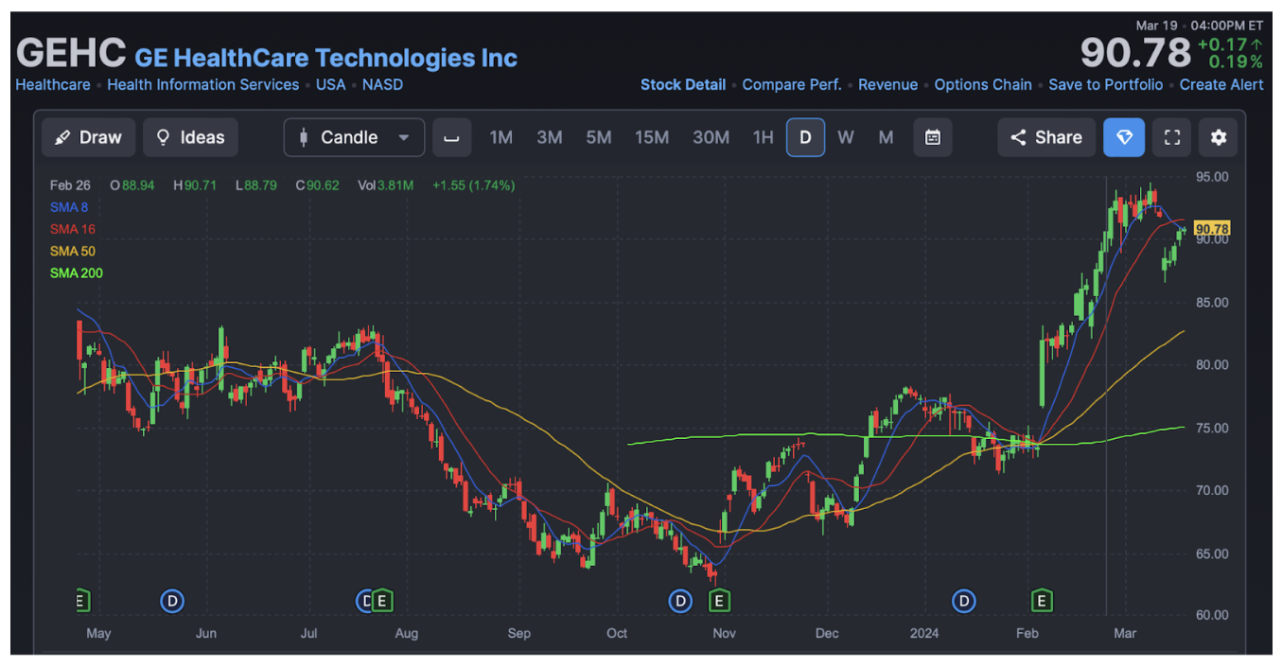This screenshot has width=1282, height=667.
Task: Open the USA country link
Action: pos(331,84)
